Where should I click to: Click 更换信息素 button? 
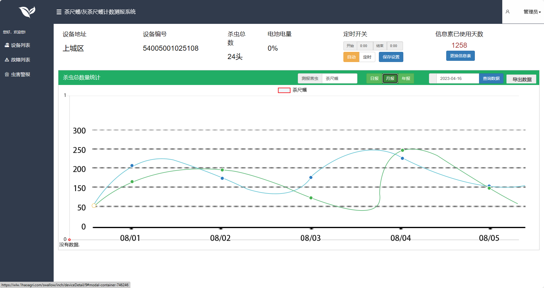(460, 56)
